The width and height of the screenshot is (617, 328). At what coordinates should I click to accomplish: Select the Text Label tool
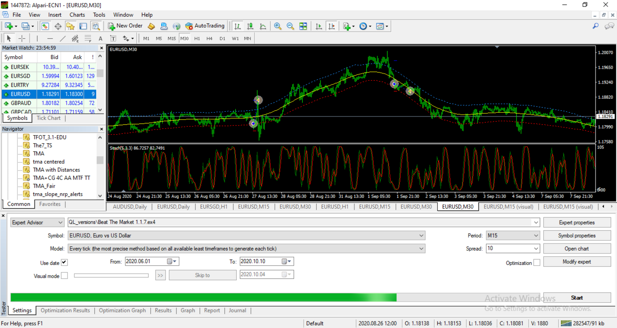click(x=113, y=38)
